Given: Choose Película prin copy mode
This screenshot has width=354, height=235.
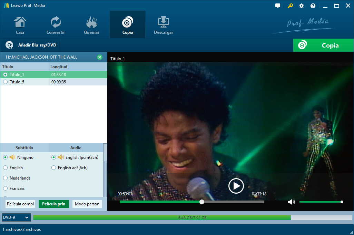Looking at the screenshot, I should 54,204.
